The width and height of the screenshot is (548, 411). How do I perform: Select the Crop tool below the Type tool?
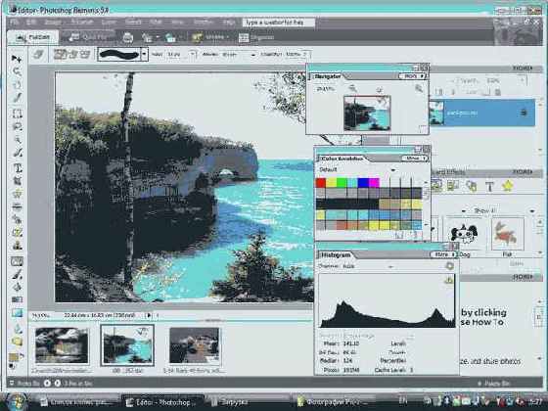(x=18, y=181)
